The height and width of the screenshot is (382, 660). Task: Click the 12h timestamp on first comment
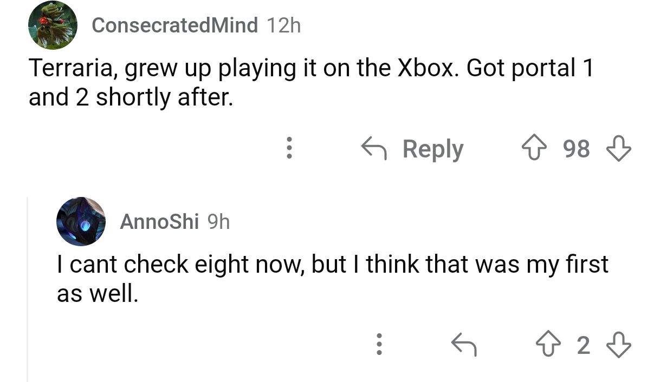pyautogui.click(x=283, y=25)
